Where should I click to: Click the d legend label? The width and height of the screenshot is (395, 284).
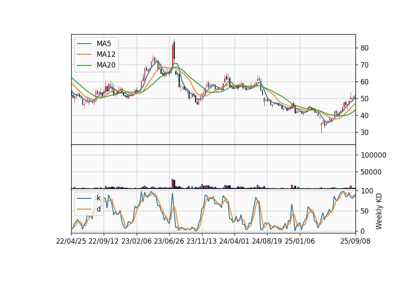click(x=99, y=209)
